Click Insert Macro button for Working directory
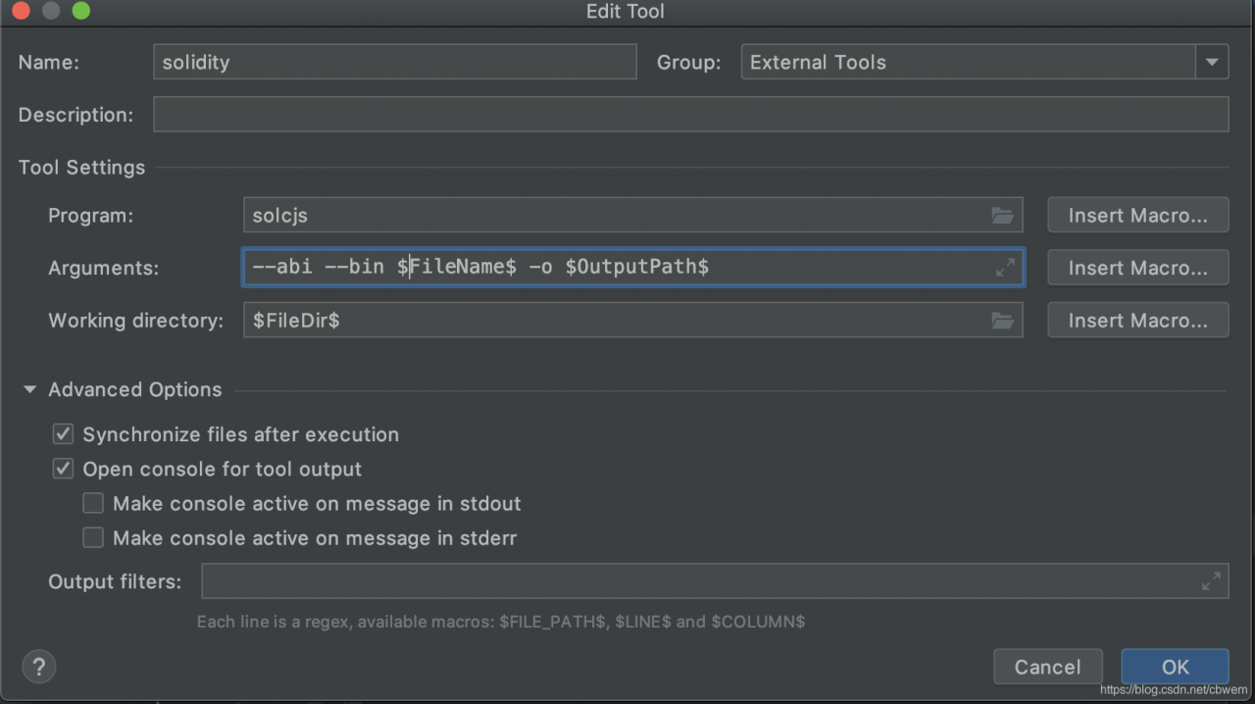This screenshot has width=1255, height=704. point(1137,321)
